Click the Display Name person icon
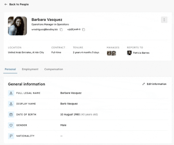The image size is (174, 145). [x=11, y=104]
